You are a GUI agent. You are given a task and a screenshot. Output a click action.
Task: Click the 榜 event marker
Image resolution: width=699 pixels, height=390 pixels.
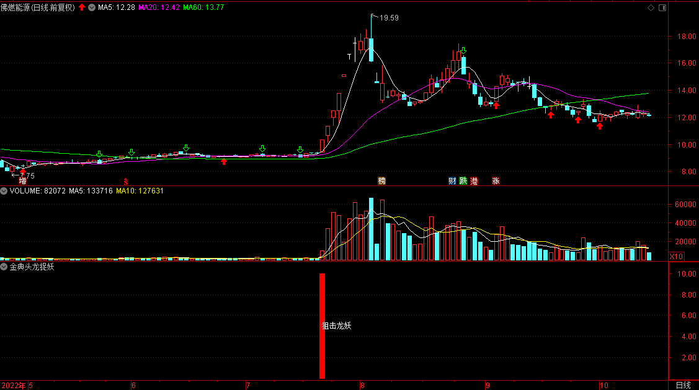click(x=381, y=181)
